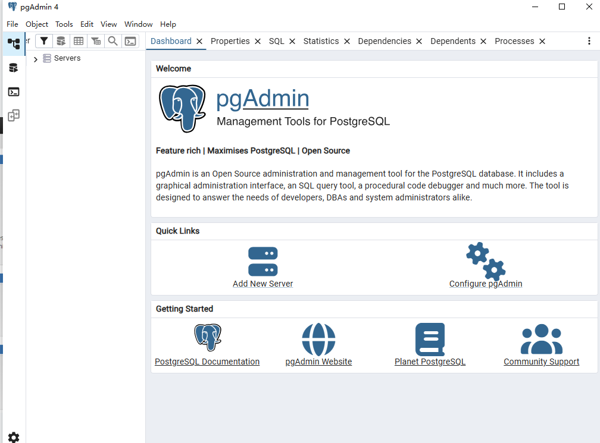
Task: Click the Filtered Rows toolbar icon
Action: click(96, 41)
